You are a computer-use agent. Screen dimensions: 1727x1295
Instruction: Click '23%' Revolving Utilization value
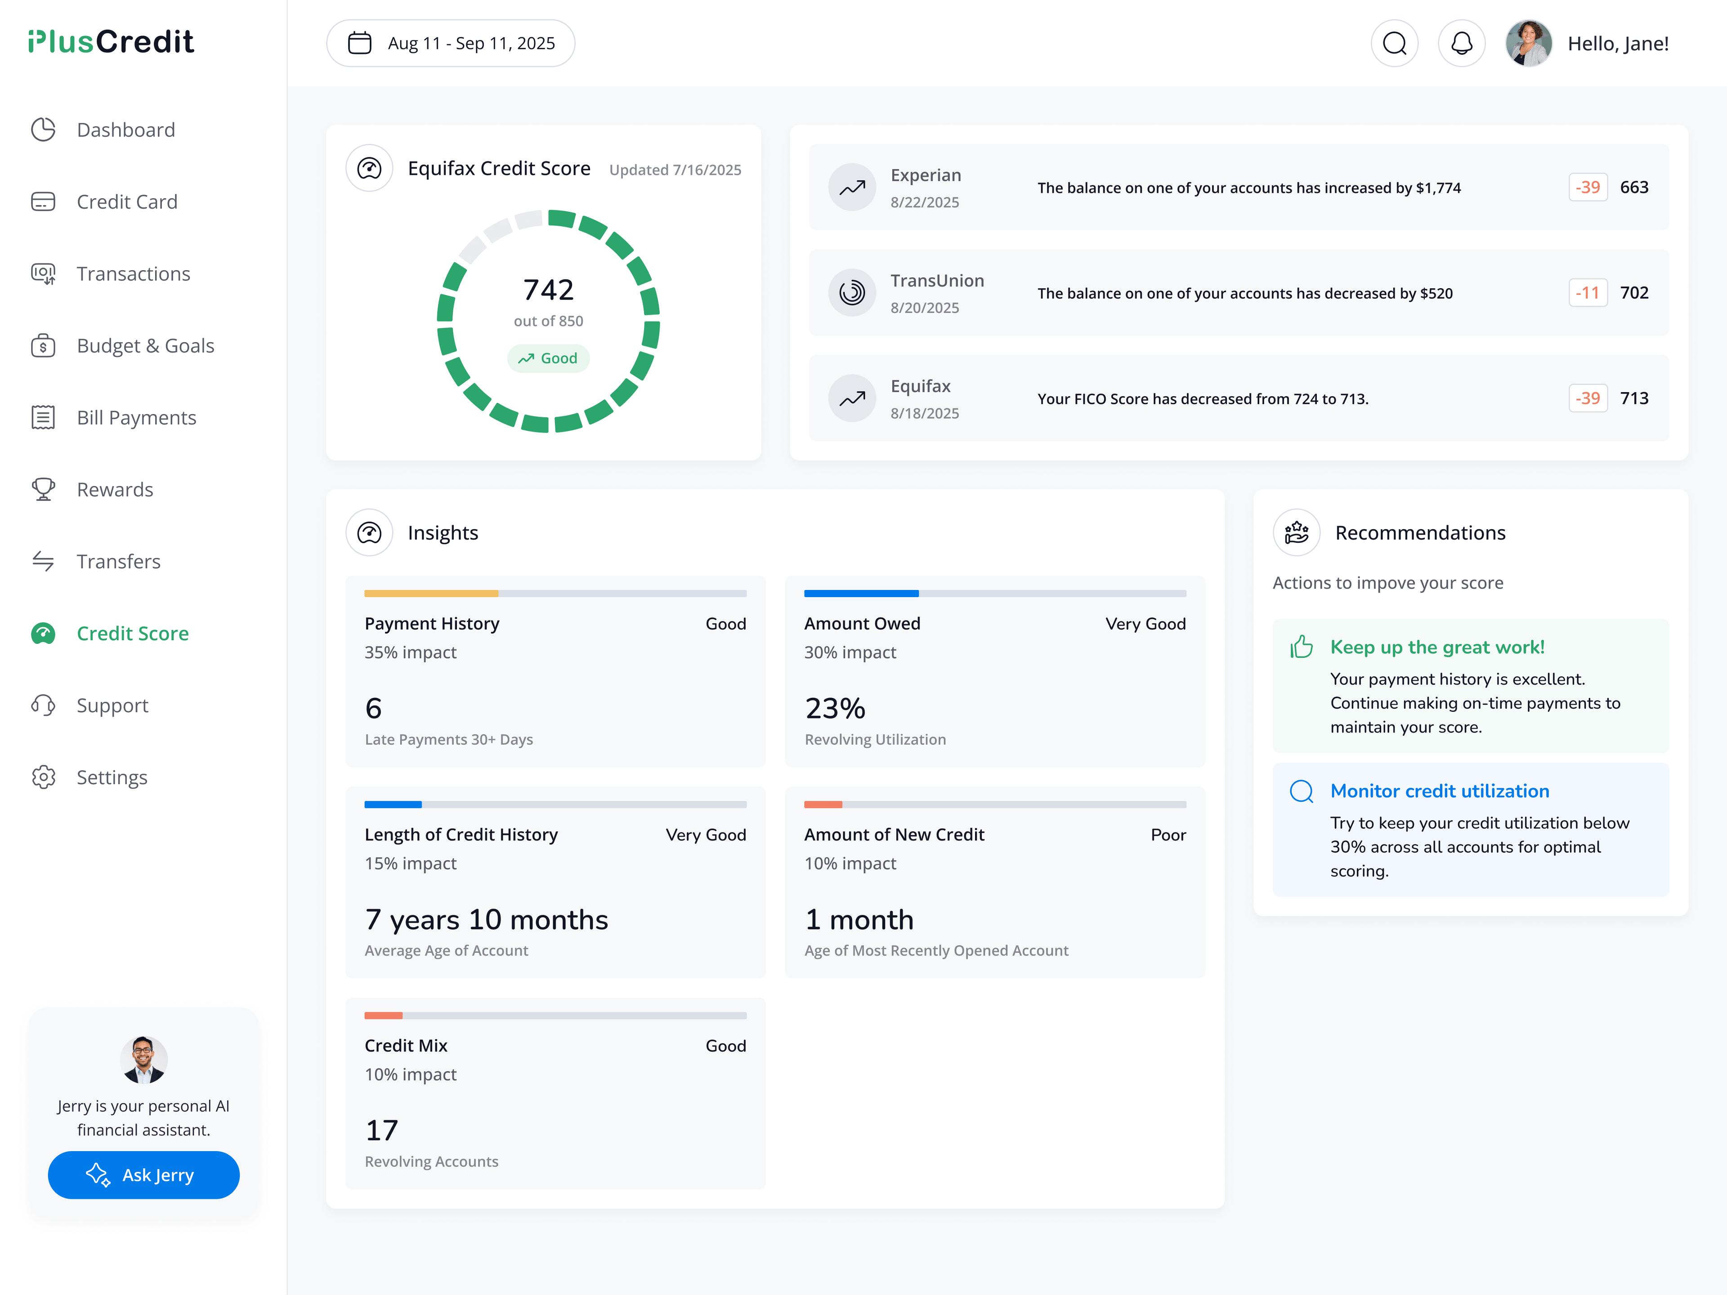point(836,708)
